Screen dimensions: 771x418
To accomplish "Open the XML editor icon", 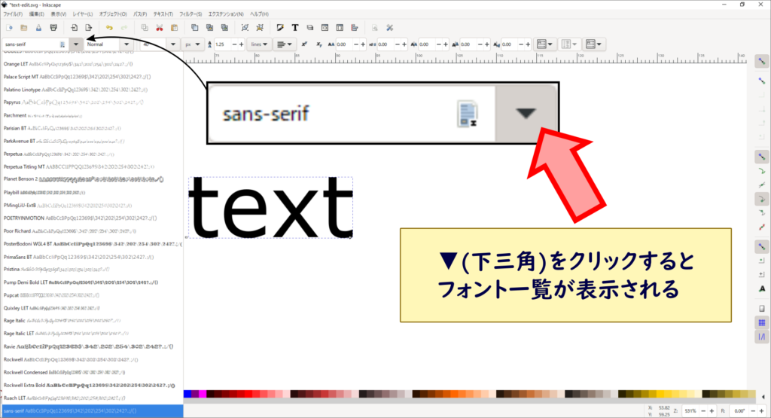I will pyautogui.click(x=325, y=28).
